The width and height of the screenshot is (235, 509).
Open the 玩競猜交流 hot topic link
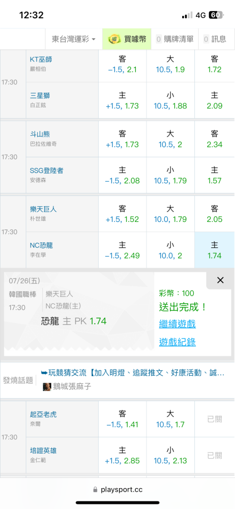(133, 373)
